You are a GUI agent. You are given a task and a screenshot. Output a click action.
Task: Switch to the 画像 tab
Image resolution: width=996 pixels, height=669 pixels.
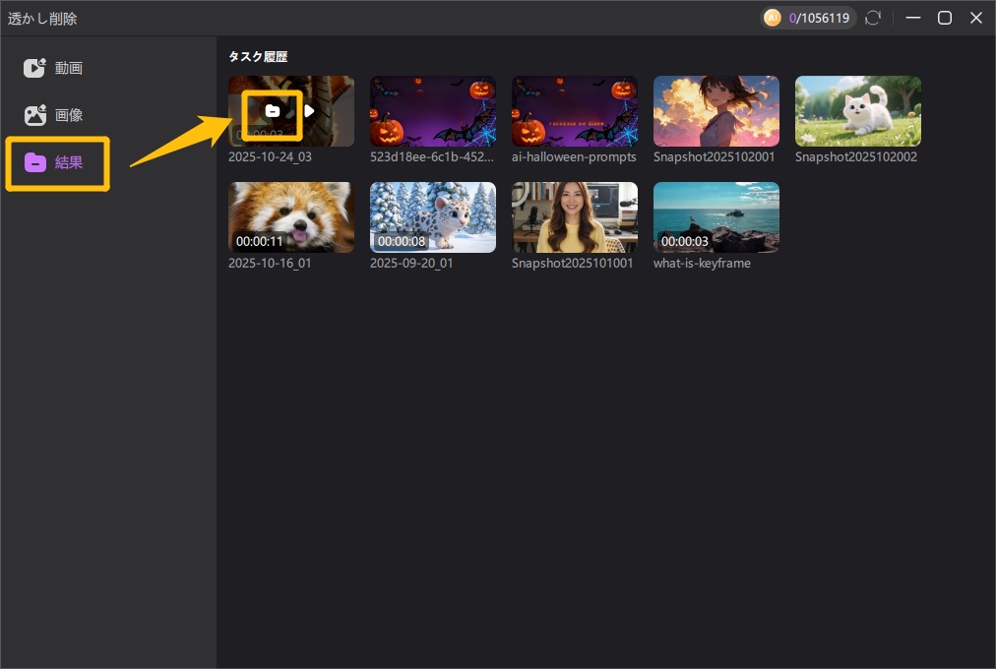point(68,115)
